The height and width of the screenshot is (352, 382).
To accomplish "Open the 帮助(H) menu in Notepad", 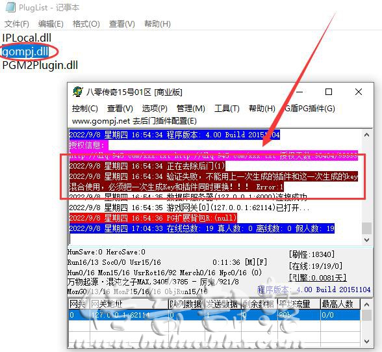I will point(157,24).
